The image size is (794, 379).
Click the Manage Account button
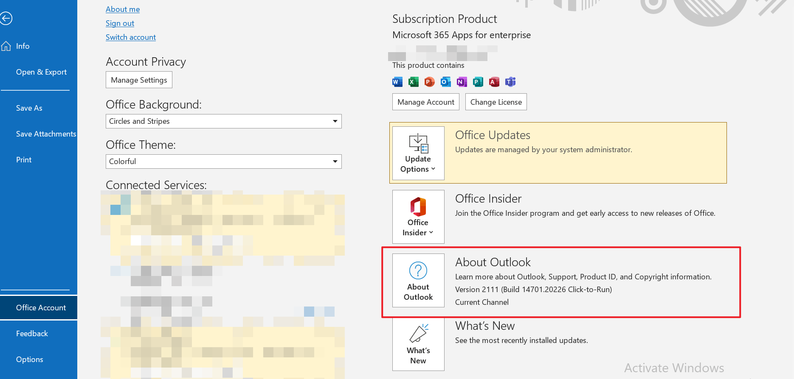426,102
